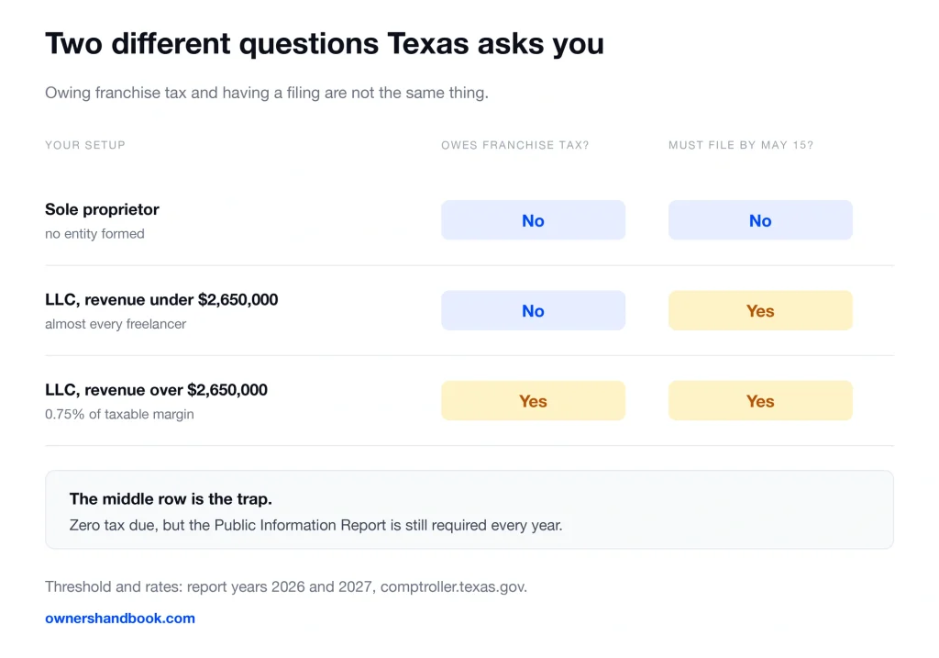Click the Your Setup column header
Viewport: 939px width, 658px height.
coord(85,145)
